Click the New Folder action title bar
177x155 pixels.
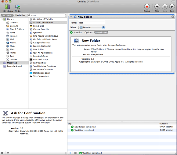point(122,17)
